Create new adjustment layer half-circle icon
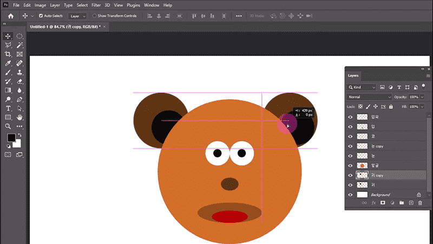The width and height of the screenshot is (433, 244). pos(392,203)
